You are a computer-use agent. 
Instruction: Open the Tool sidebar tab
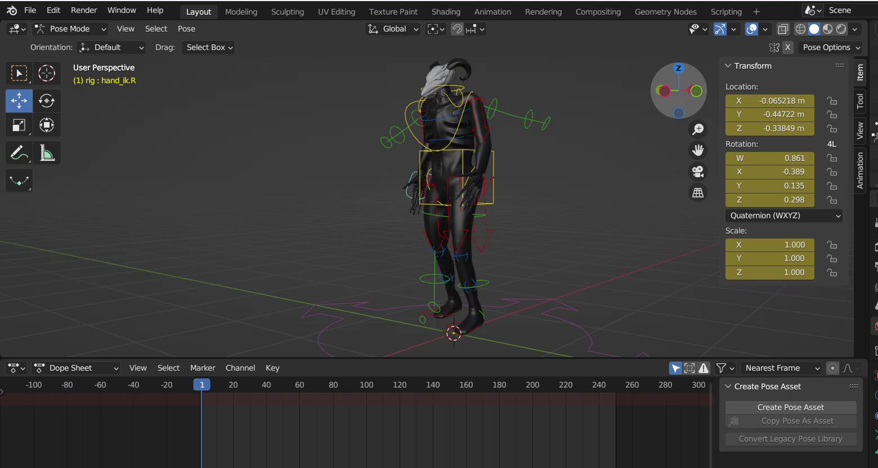coord(860,101)
